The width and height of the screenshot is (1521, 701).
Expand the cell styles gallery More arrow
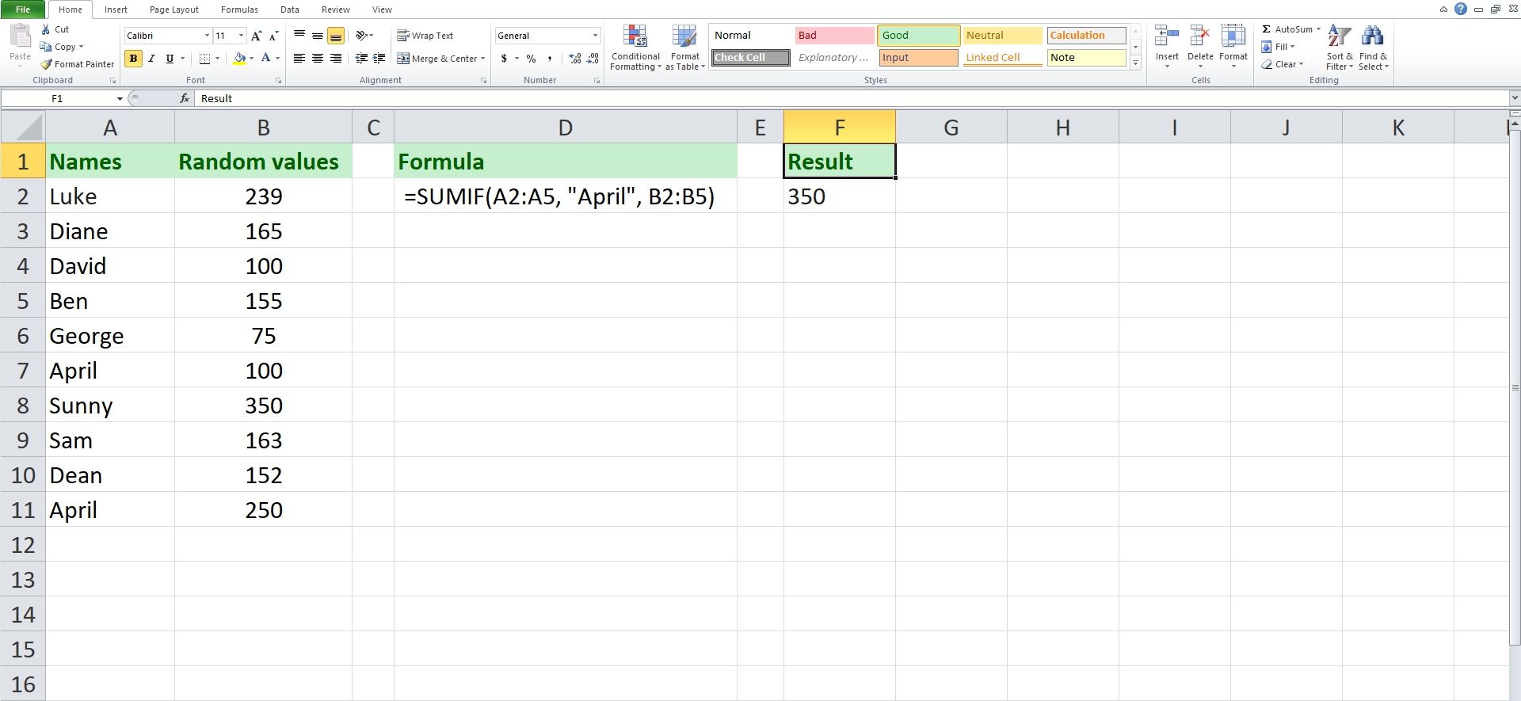click(1135, 63)
